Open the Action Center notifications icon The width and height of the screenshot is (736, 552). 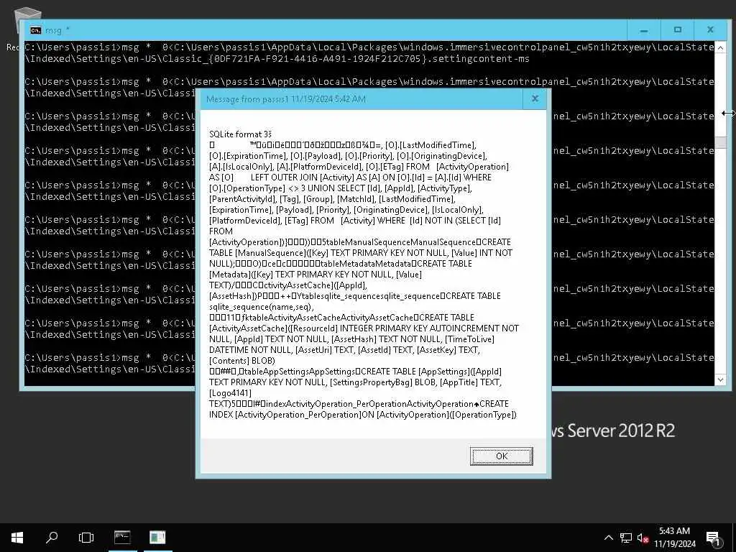click(x=714, y=538)
